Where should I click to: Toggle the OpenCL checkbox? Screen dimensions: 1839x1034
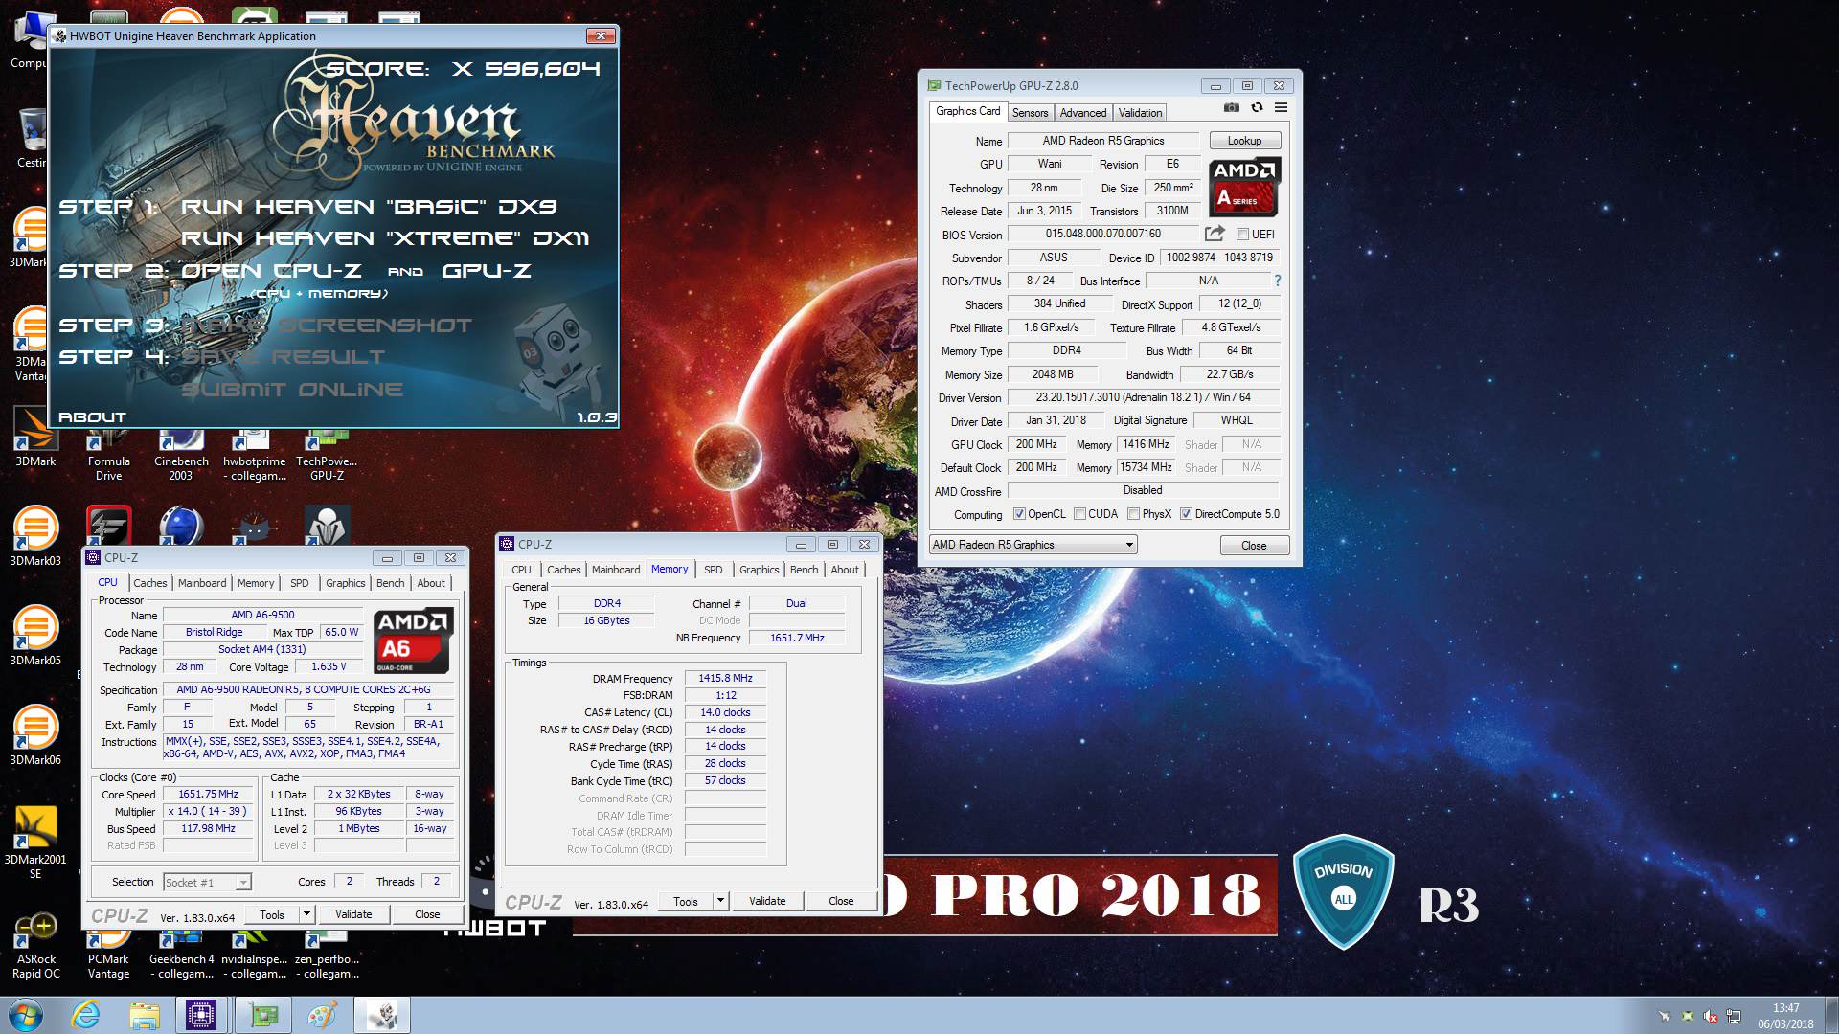[1019, 514]
